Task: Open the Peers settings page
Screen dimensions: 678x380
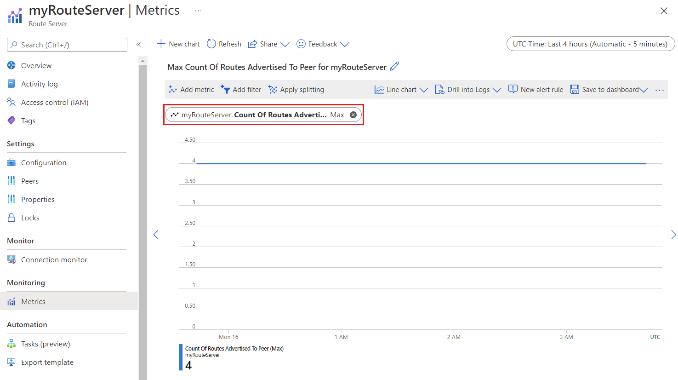Action: 29,181
